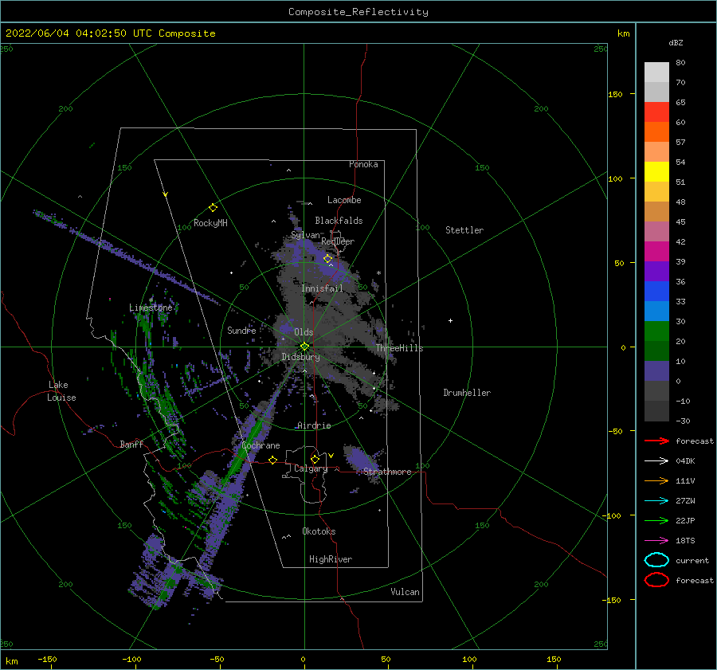Click the light orange 54–57 dBZ legend swatch
The width and height of the screenshot is (717, 670).
click(x=656, y=152)
